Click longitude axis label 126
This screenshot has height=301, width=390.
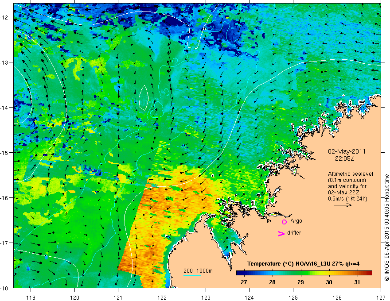[337, 297]
